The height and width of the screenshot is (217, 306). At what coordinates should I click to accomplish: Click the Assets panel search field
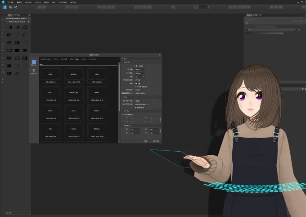(18, 212)
